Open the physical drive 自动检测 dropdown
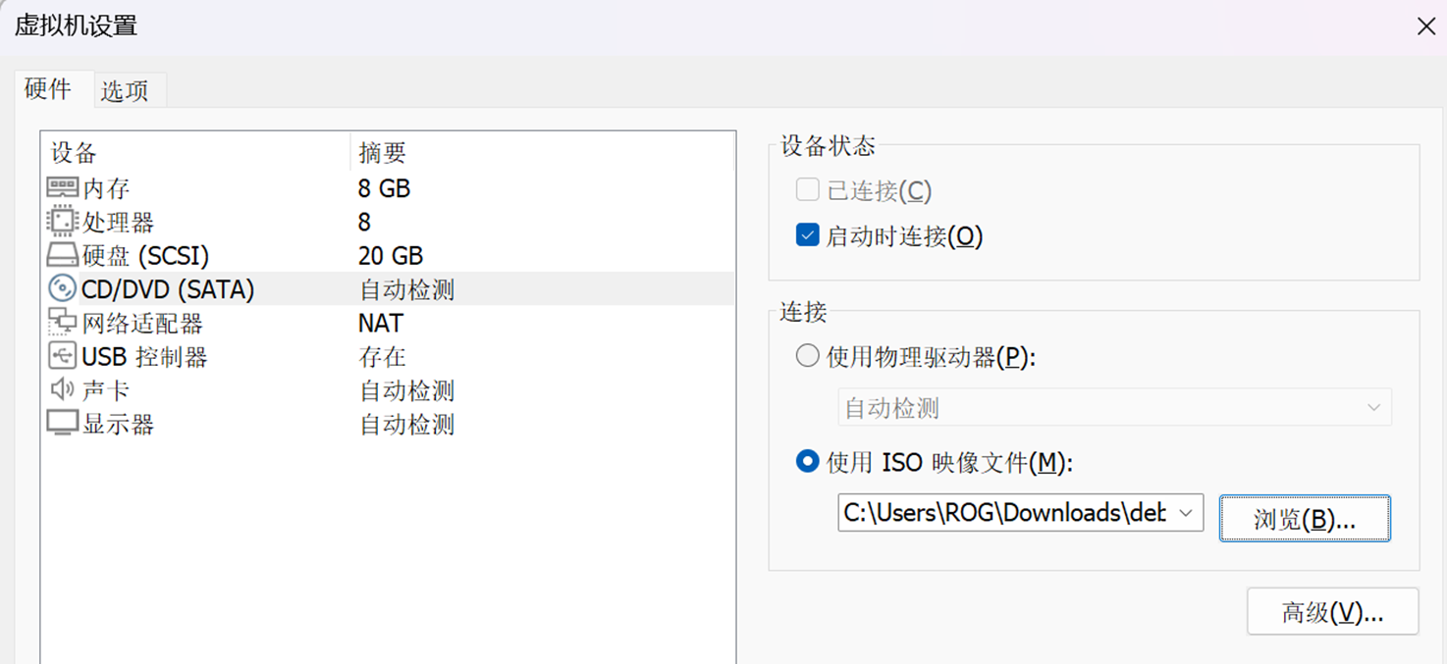The image size is (1447, 664). coord(1114,408)
